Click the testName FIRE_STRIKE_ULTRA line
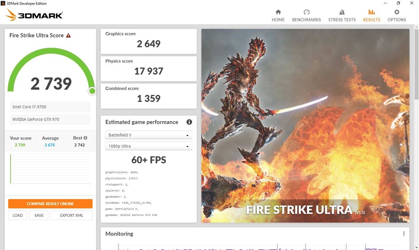Viewport: 419px width, 250px height. point(128,203)
